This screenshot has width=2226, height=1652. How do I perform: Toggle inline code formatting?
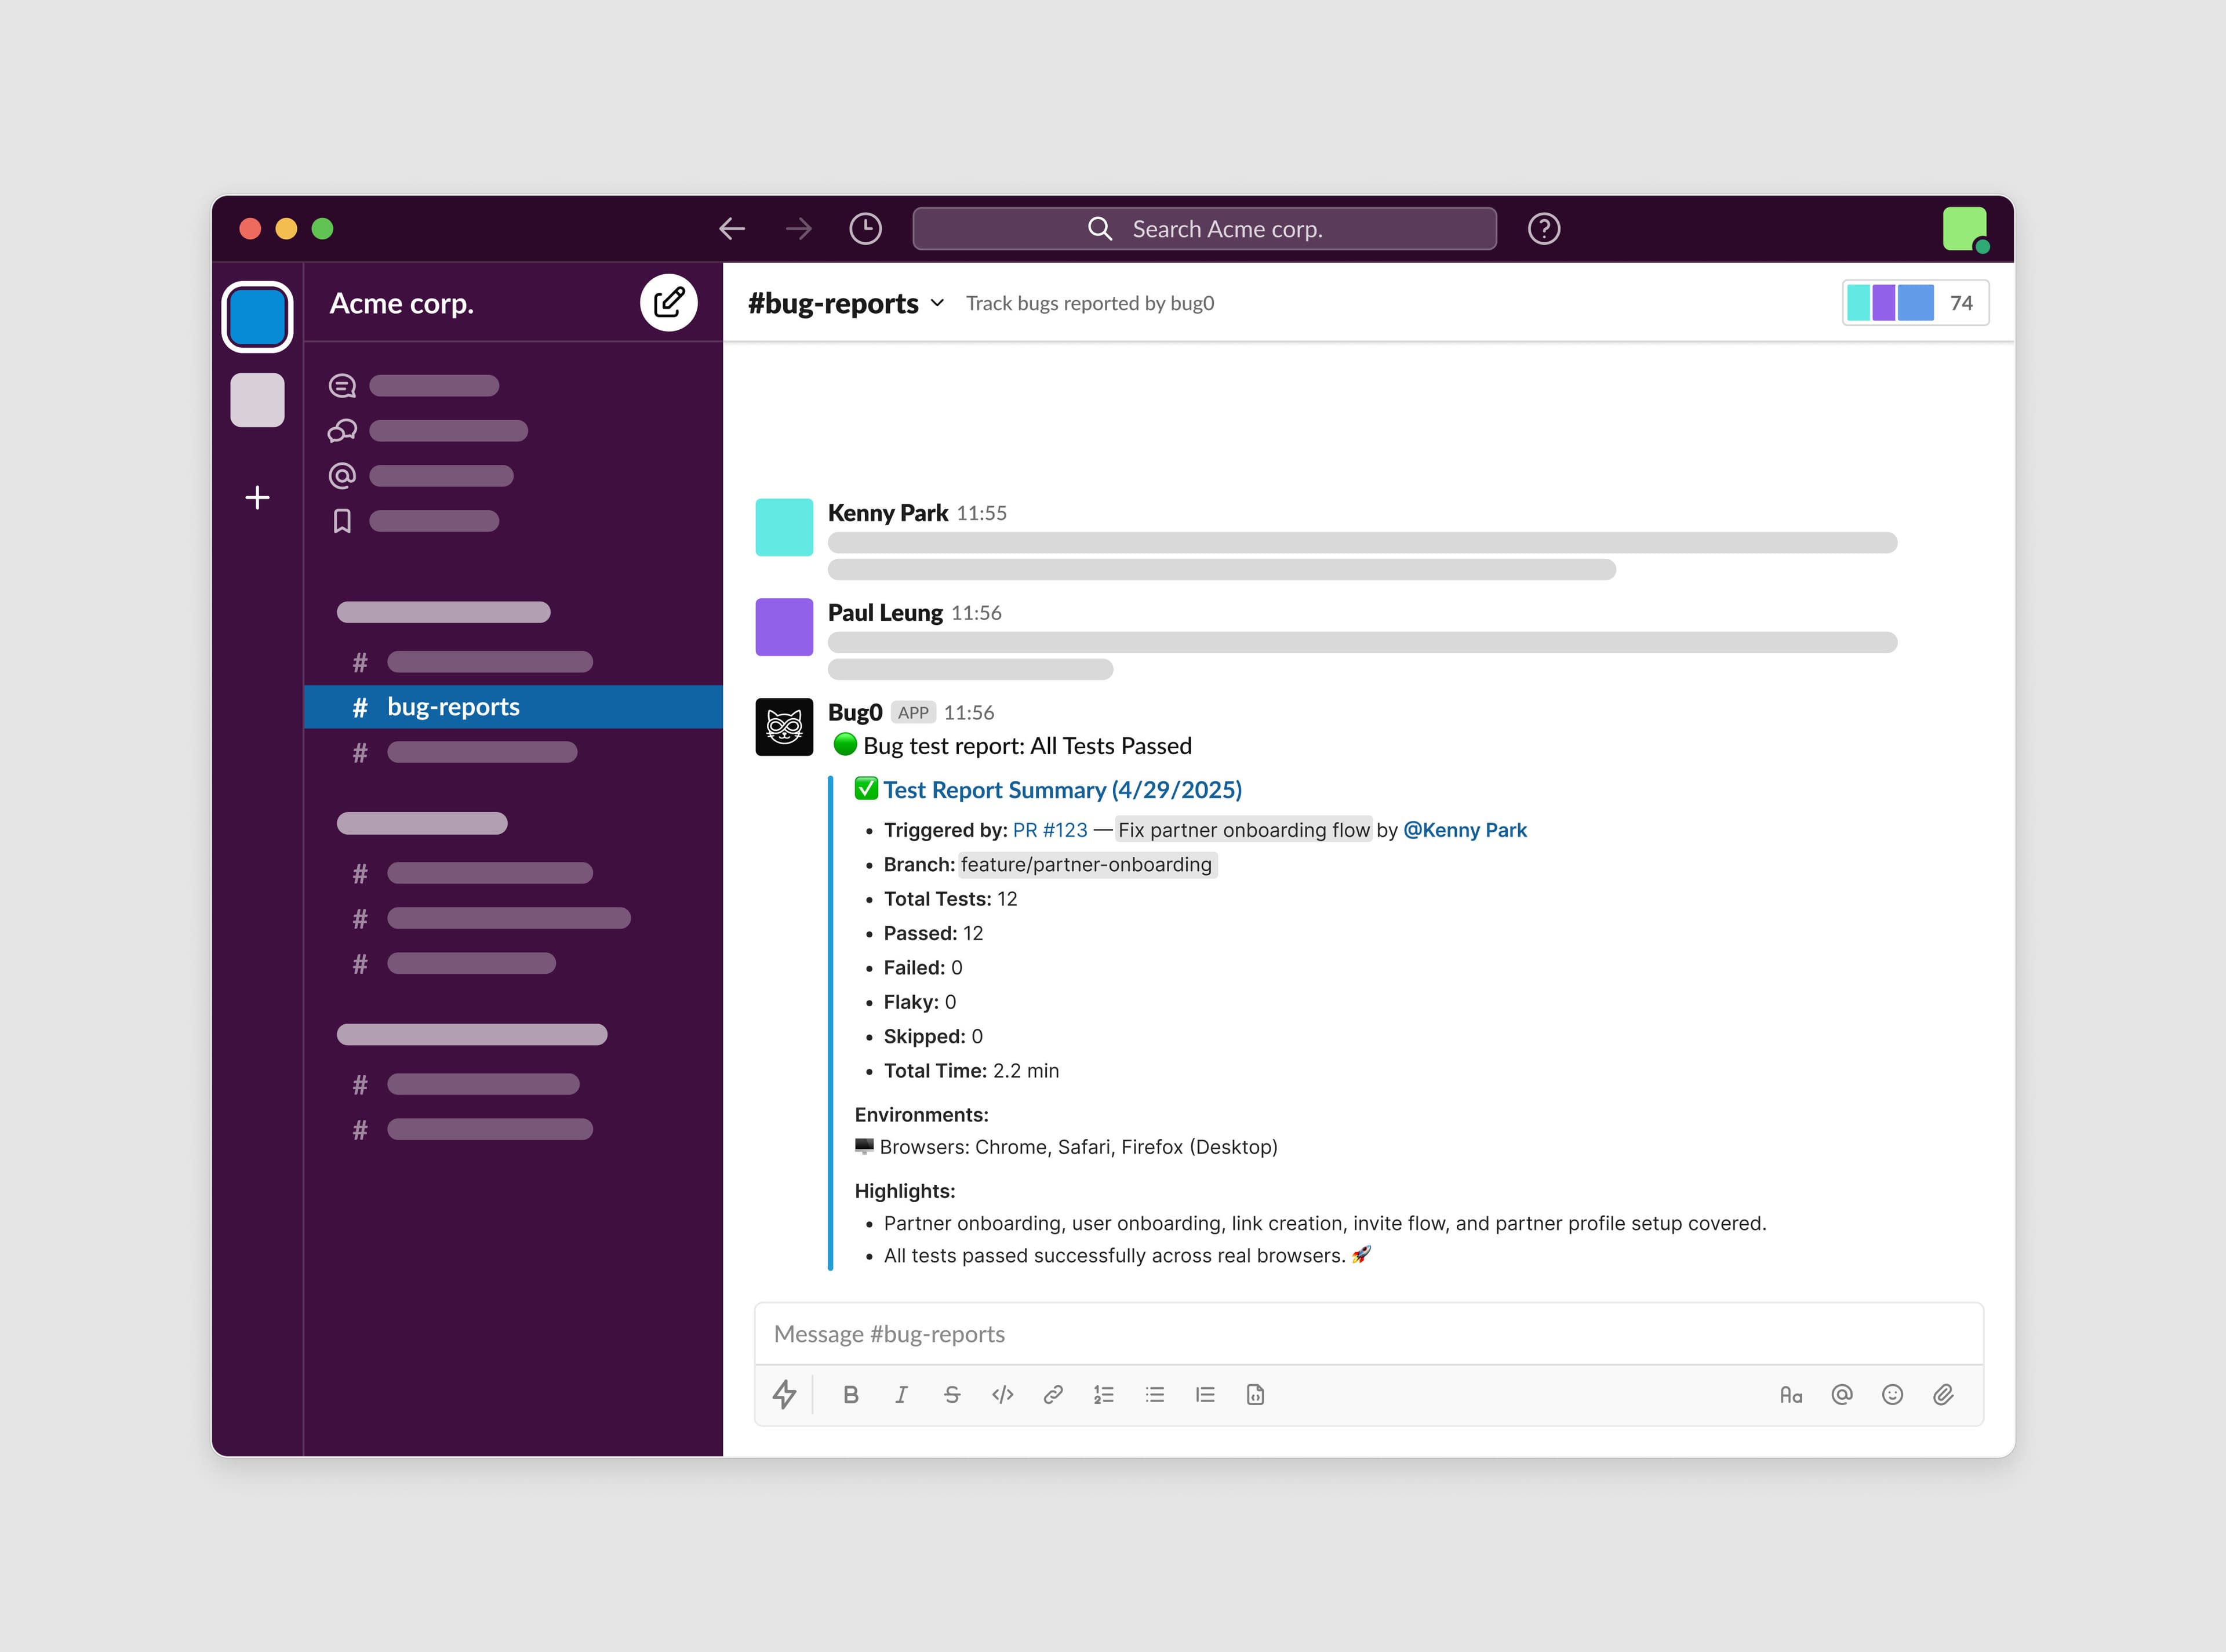coord(1003,1395)
